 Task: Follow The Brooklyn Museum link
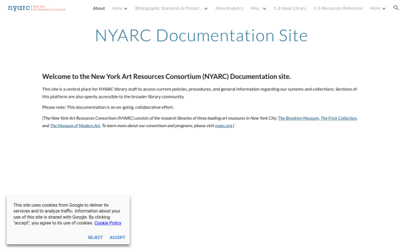tap(298, 118)
